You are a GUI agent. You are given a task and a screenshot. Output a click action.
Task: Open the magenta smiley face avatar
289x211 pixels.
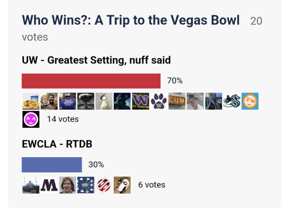click(x=31, y=119)
